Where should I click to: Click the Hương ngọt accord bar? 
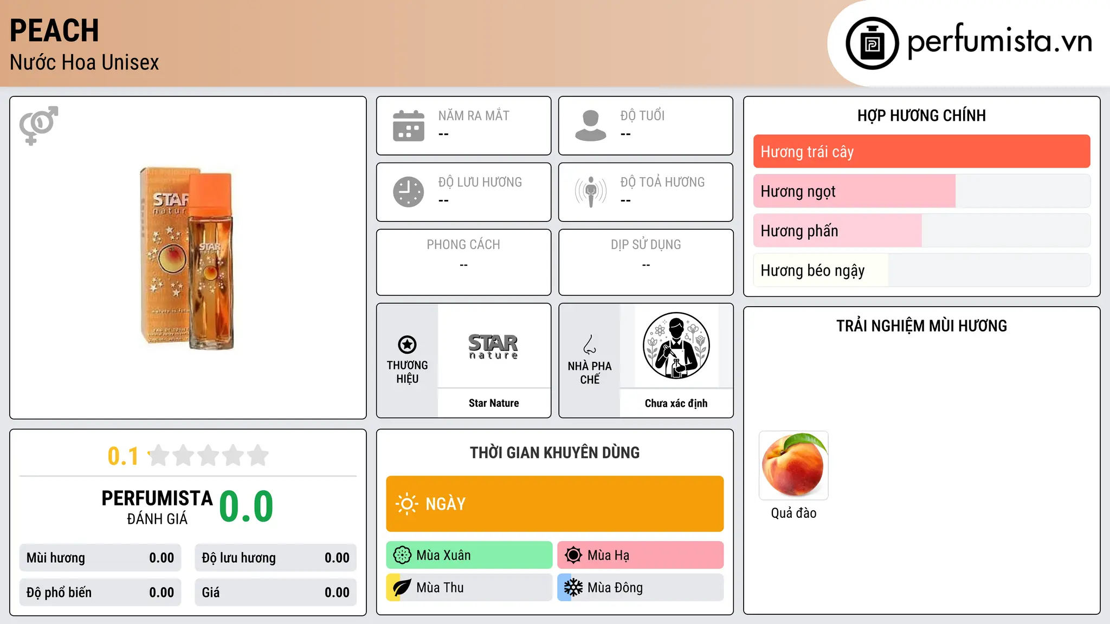(x=921, y=191)
